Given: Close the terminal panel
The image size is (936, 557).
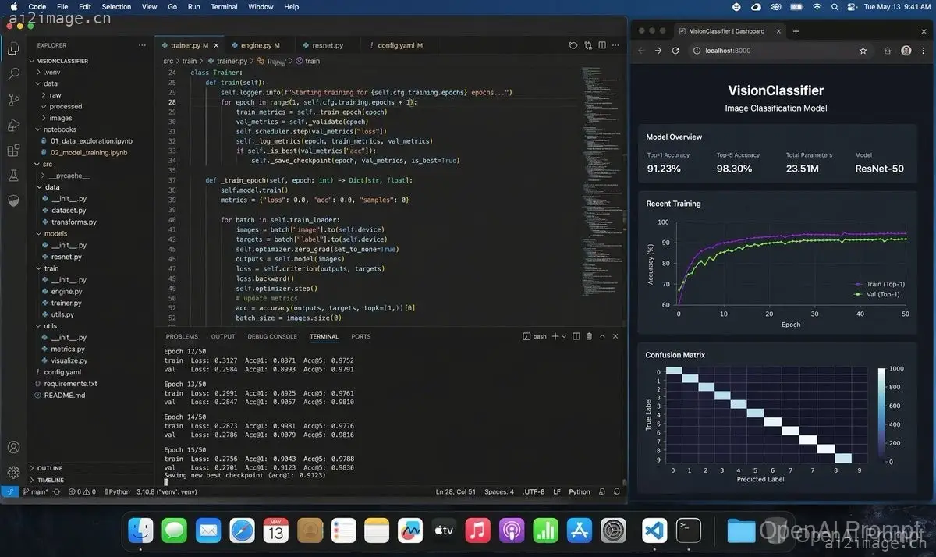Looking at the screenshot, I should 615,336.
